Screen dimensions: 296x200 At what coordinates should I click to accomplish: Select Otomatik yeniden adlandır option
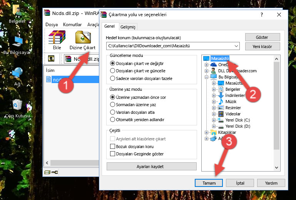pos(112,120)
